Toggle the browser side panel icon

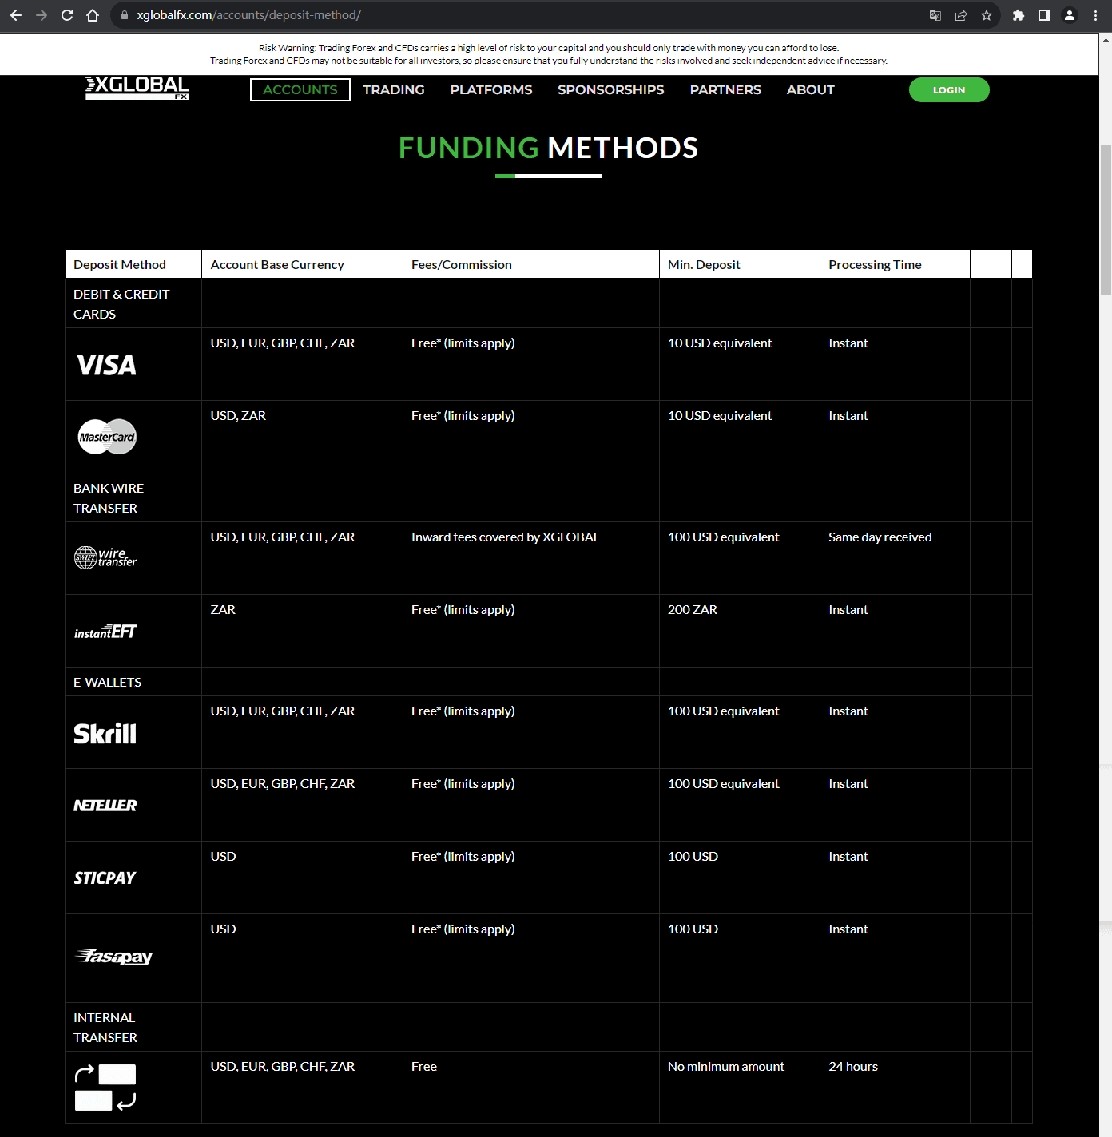[1044, 15]
